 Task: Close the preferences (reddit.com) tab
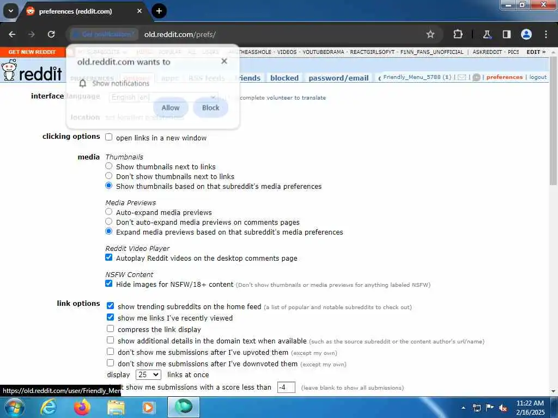click(139, 11)
